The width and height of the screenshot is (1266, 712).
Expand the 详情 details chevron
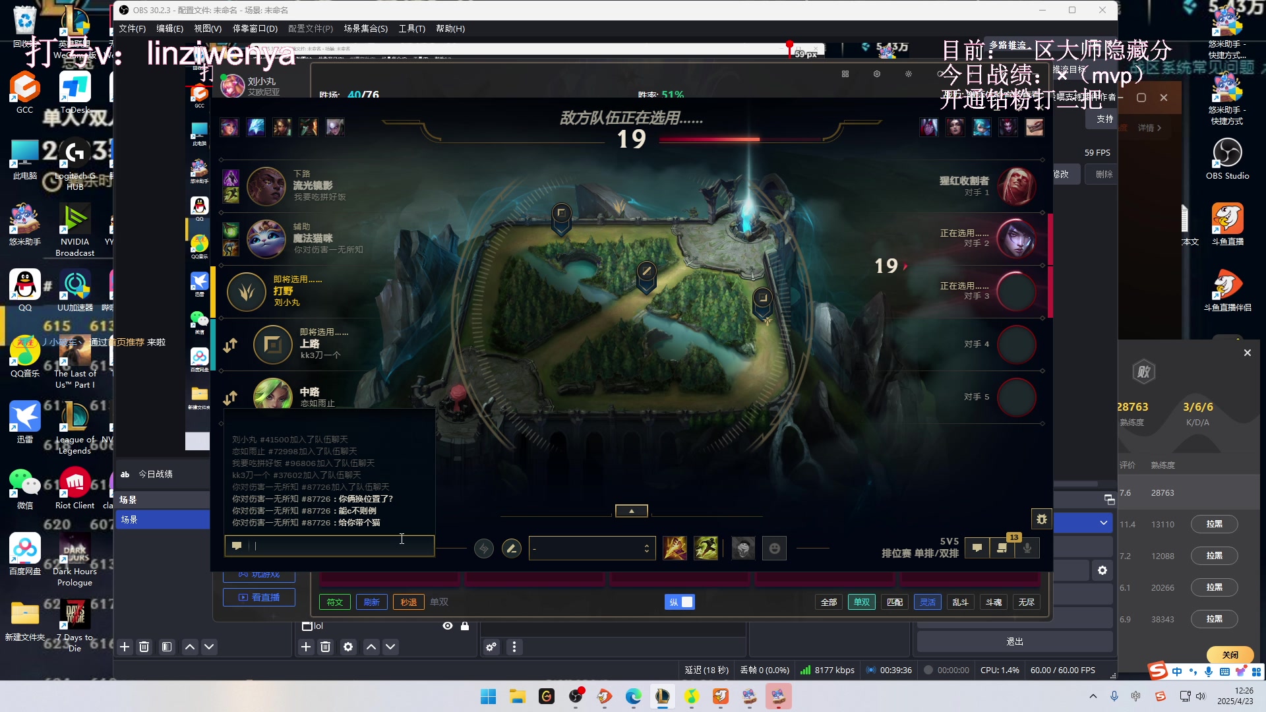pos(1150,128)
